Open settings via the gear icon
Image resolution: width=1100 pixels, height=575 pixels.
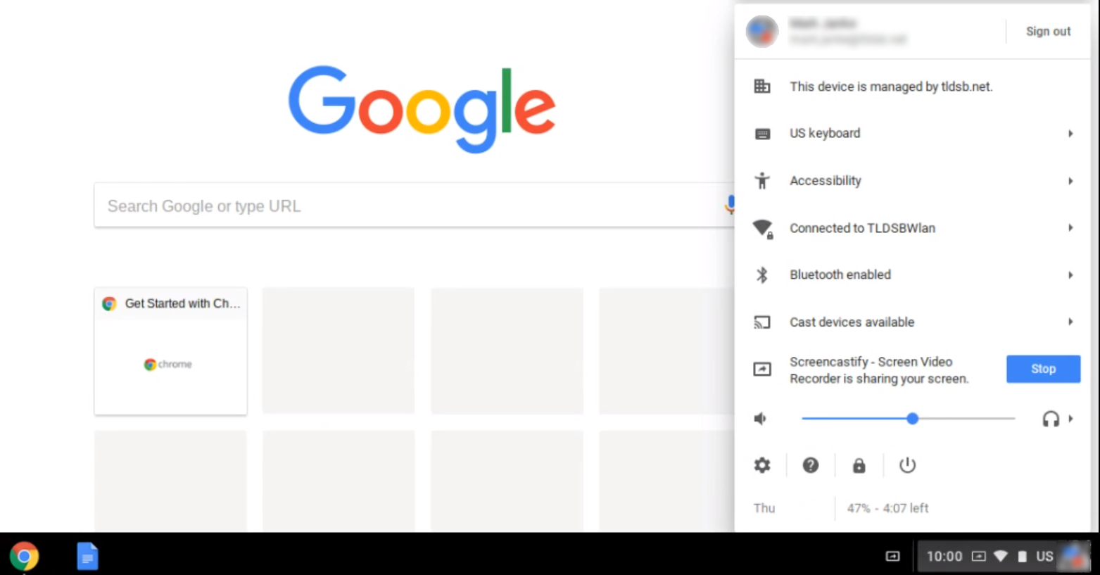point(762,465)
